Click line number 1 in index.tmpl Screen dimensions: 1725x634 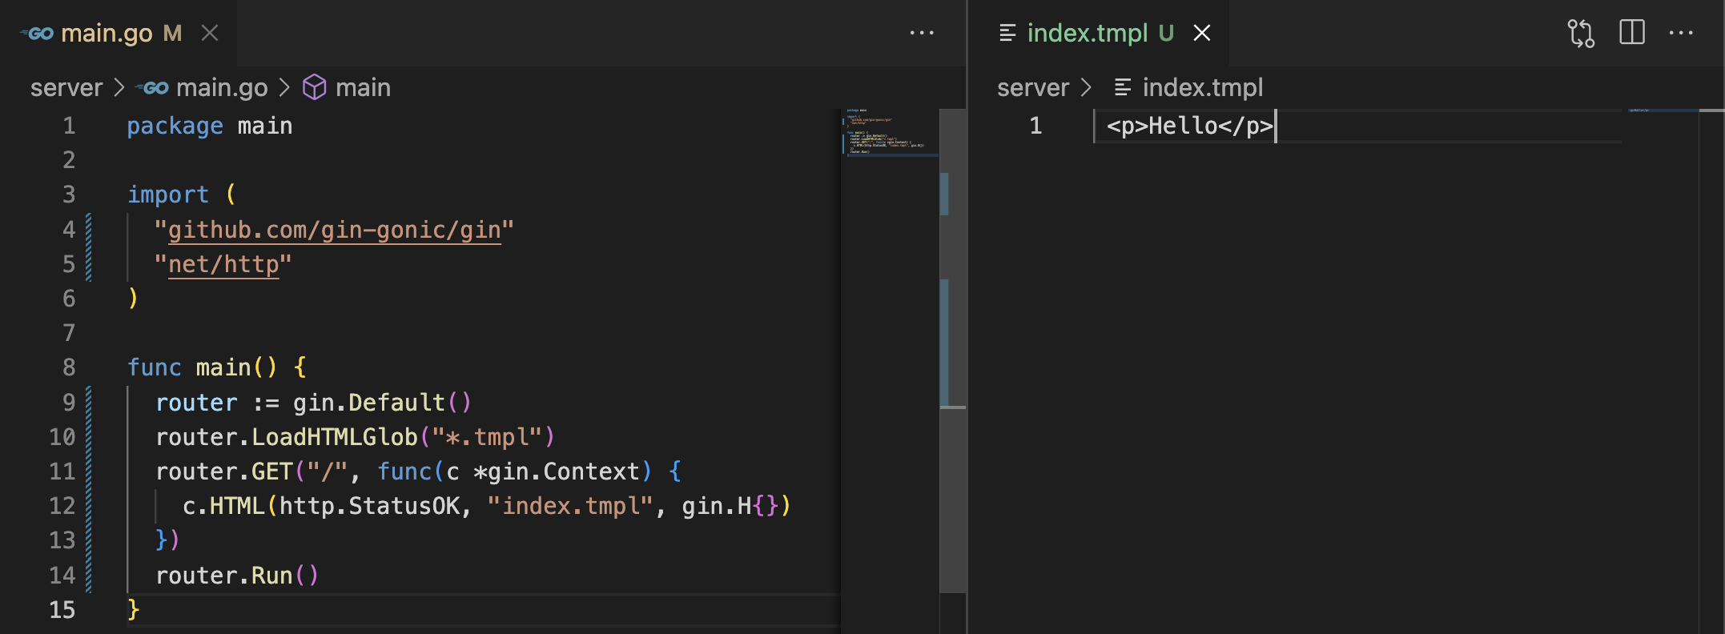point(1035,126)
